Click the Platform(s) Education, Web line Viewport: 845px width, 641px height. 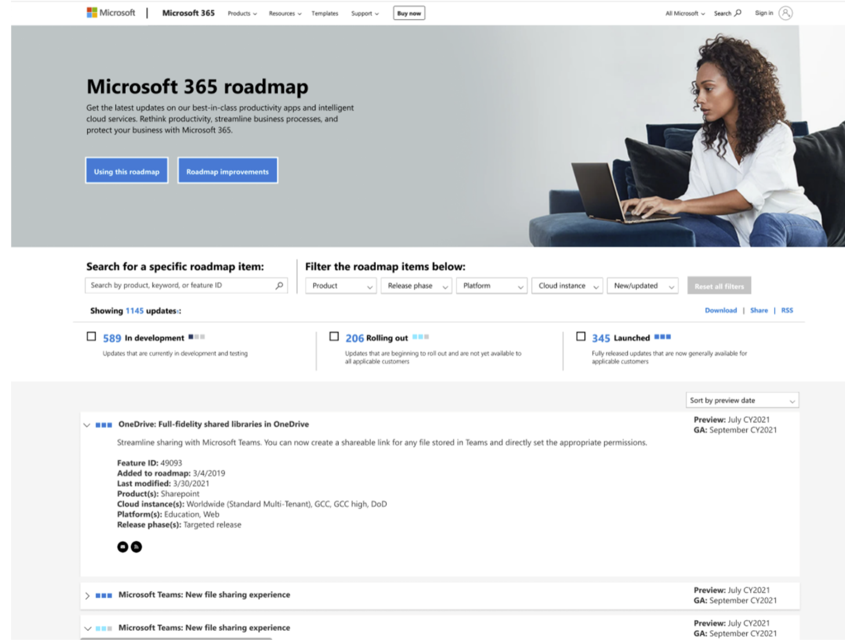pos(168,515)
